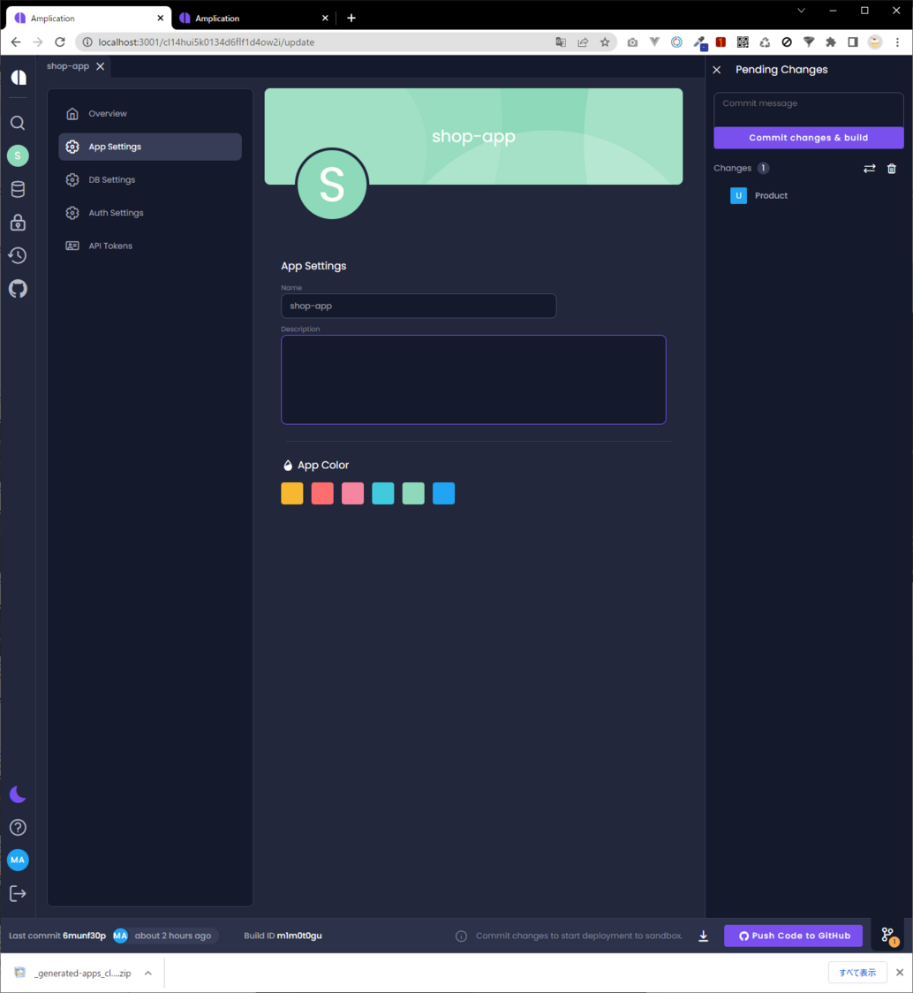This screenshot has width=913, height=993.
Task: Choose the turquoise app color swatch
Action: [x=383, y=493]
